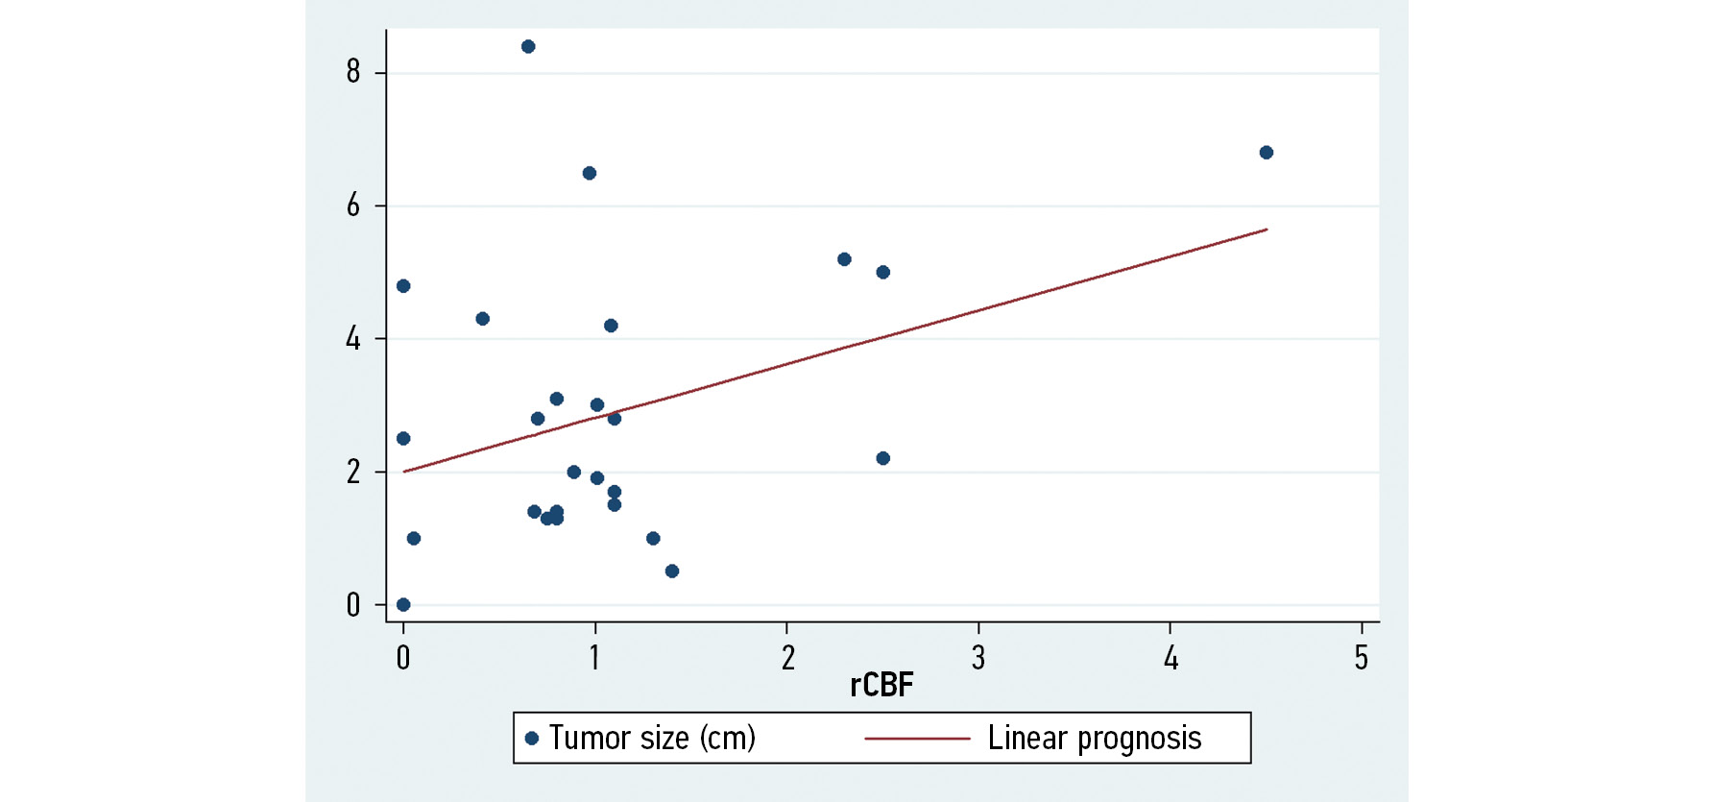Click the "rCBF" x-axis title
Image resolution: width=1714 pixels, height=802 pixels.
pyautogui.click(x=881, y=685)
